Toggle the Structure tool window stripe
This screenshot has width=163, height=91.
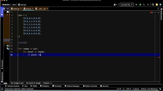[x=2, y=64]
